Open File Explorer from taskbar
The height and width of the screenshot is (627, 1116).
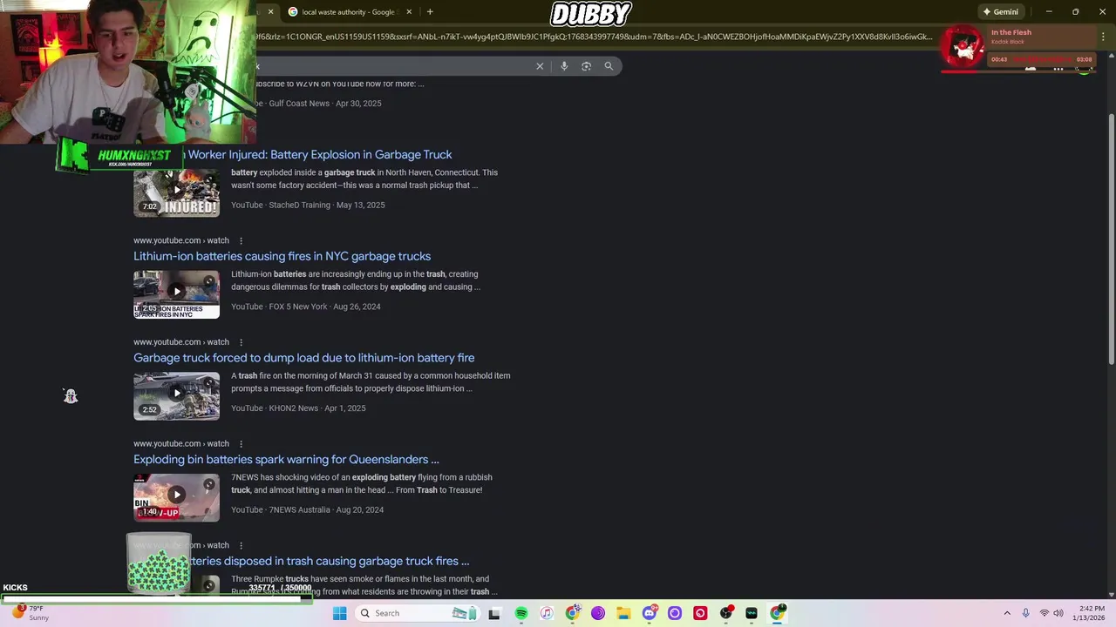tap(623, 613)
